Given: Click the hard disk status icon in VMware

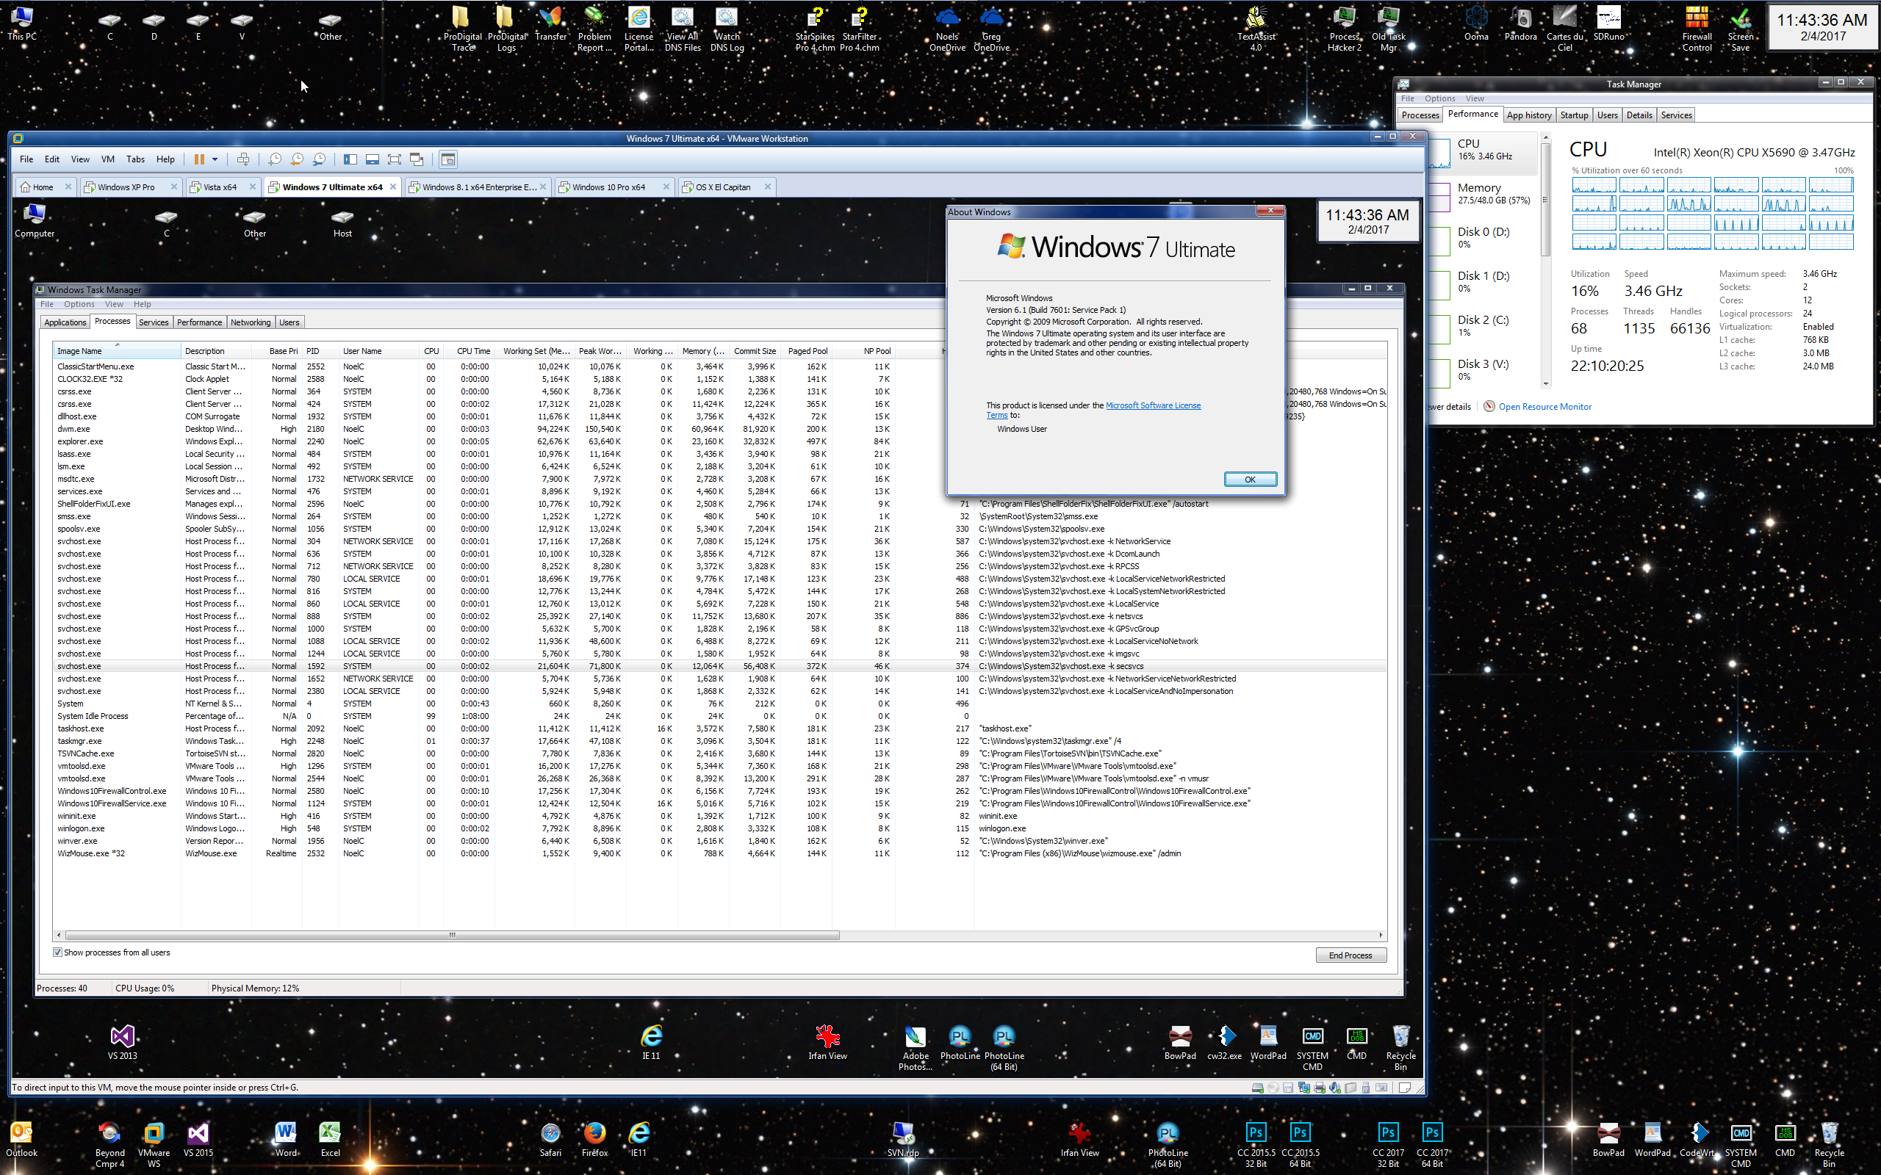Looking at the screenshot, I should (x=1259, y=1087).
